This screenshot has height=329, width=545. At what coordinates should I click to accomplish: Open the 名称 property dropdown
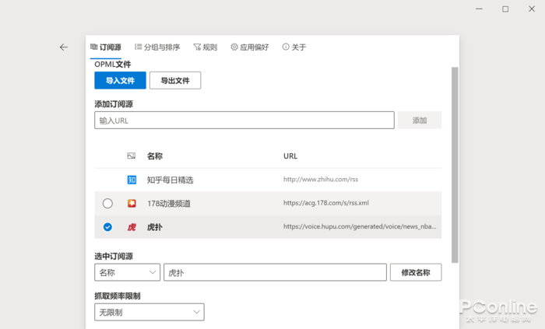pyautogui.click(x=127, y=272)
